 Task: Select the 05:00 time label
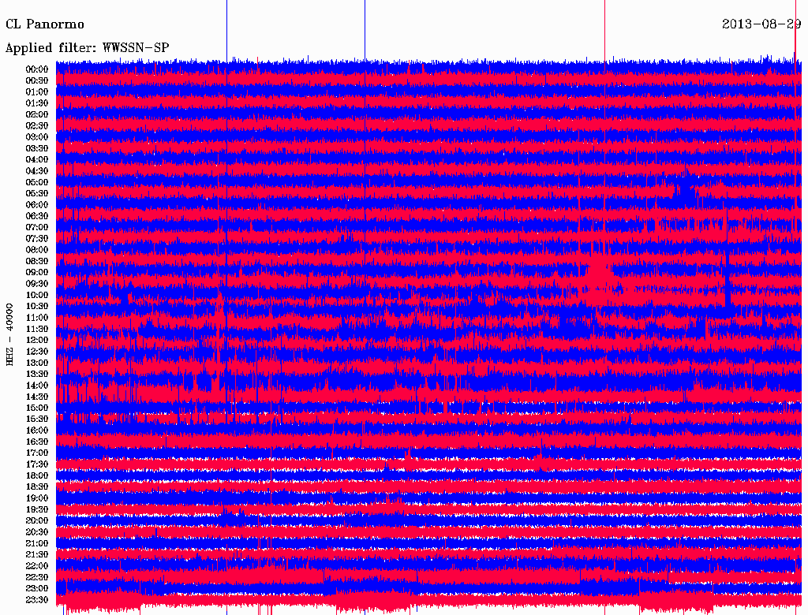37,182
